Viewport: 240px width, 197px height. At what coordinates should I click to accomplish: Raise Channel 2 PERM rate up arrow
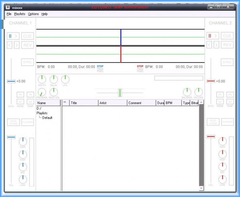[220, 95]
